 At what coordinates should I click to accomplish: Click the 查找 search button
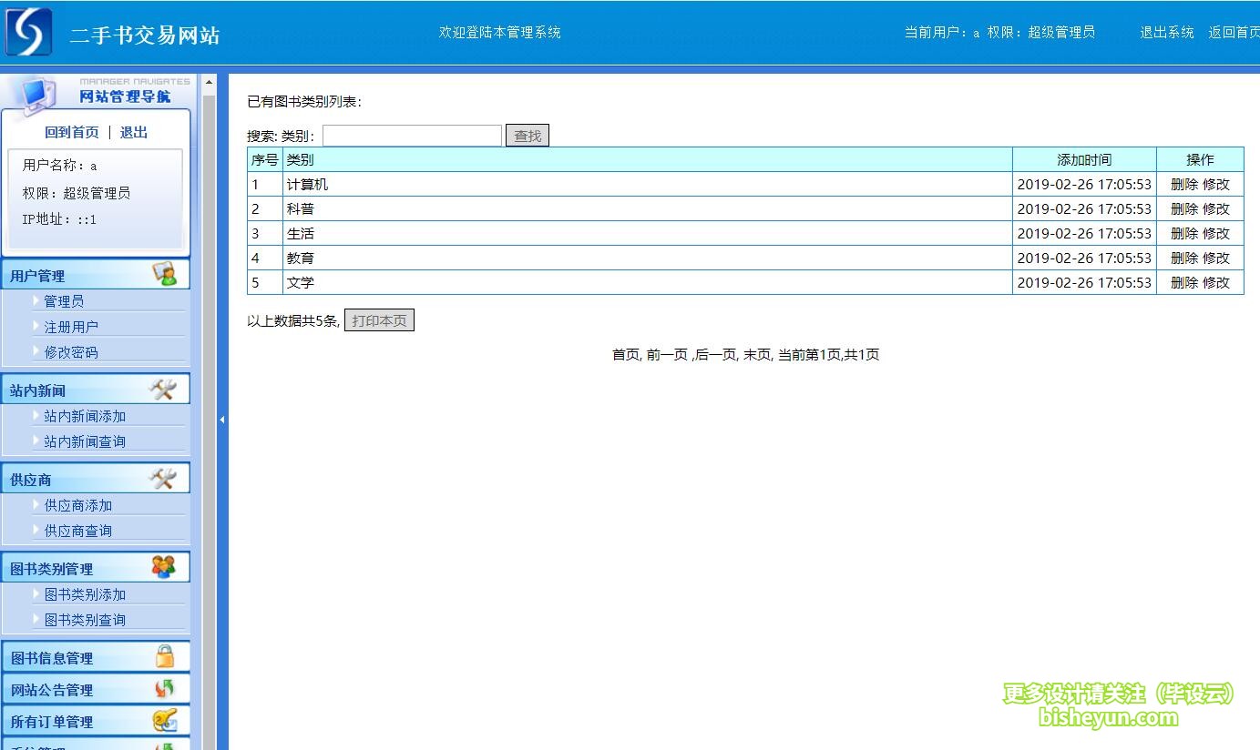[528, 136]
